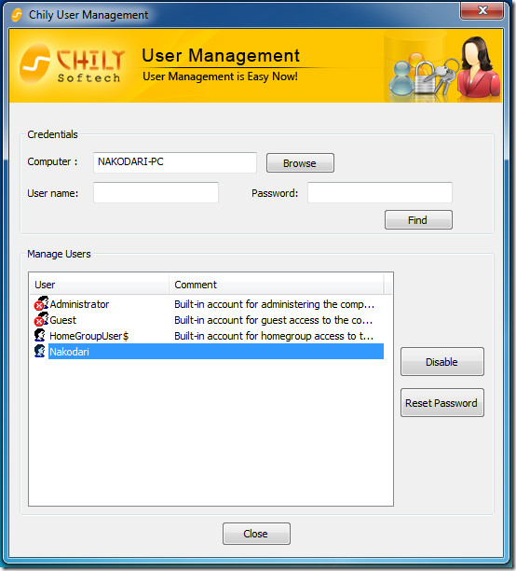
Task: Select HomeGroupUser$ in the user list
Action: pyautogui.click(x=209, y=335)
